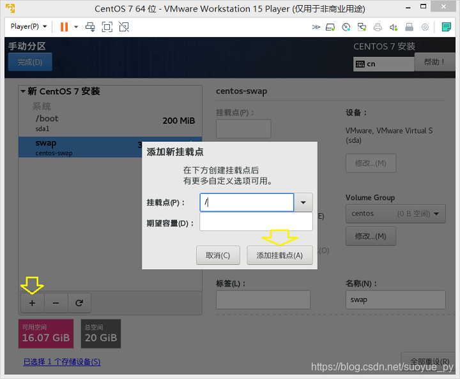Reload storage configuration from disk

(x=79, y=303)
